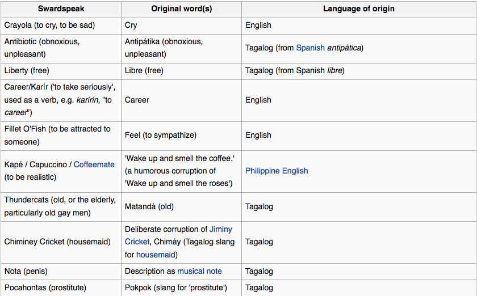Open the Spanish link in Antibiotic row
The height and width of the screenshot is (296, 477).
point(310,48)
